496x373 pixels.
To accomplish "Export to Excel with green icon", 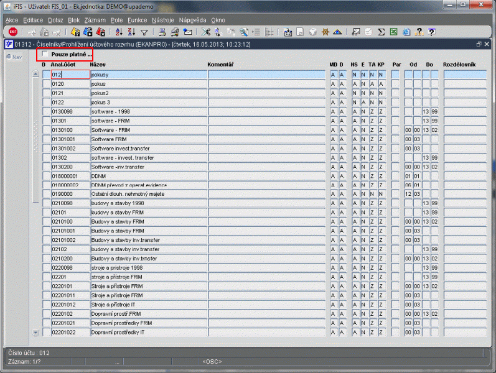I will coord(393,32).
